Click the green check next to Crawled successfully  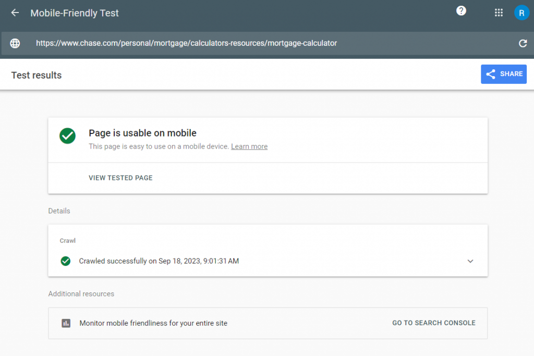(x=65, y=261)
